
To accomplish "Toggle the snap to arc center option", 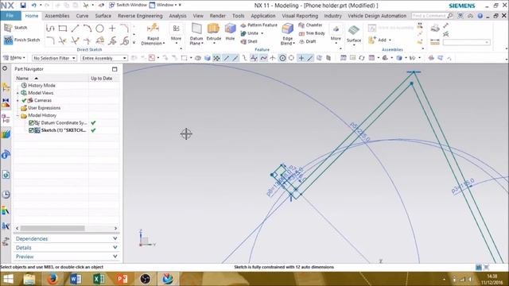I will 282,58.
